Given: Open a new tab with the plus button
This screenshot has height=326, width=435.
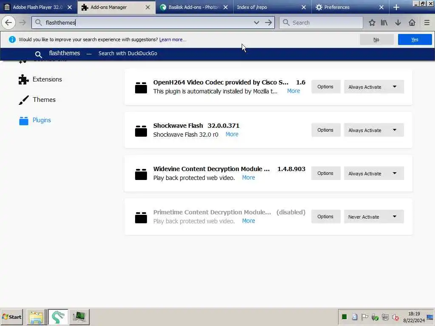Looking at the screenshot, I should click(396, 7).
